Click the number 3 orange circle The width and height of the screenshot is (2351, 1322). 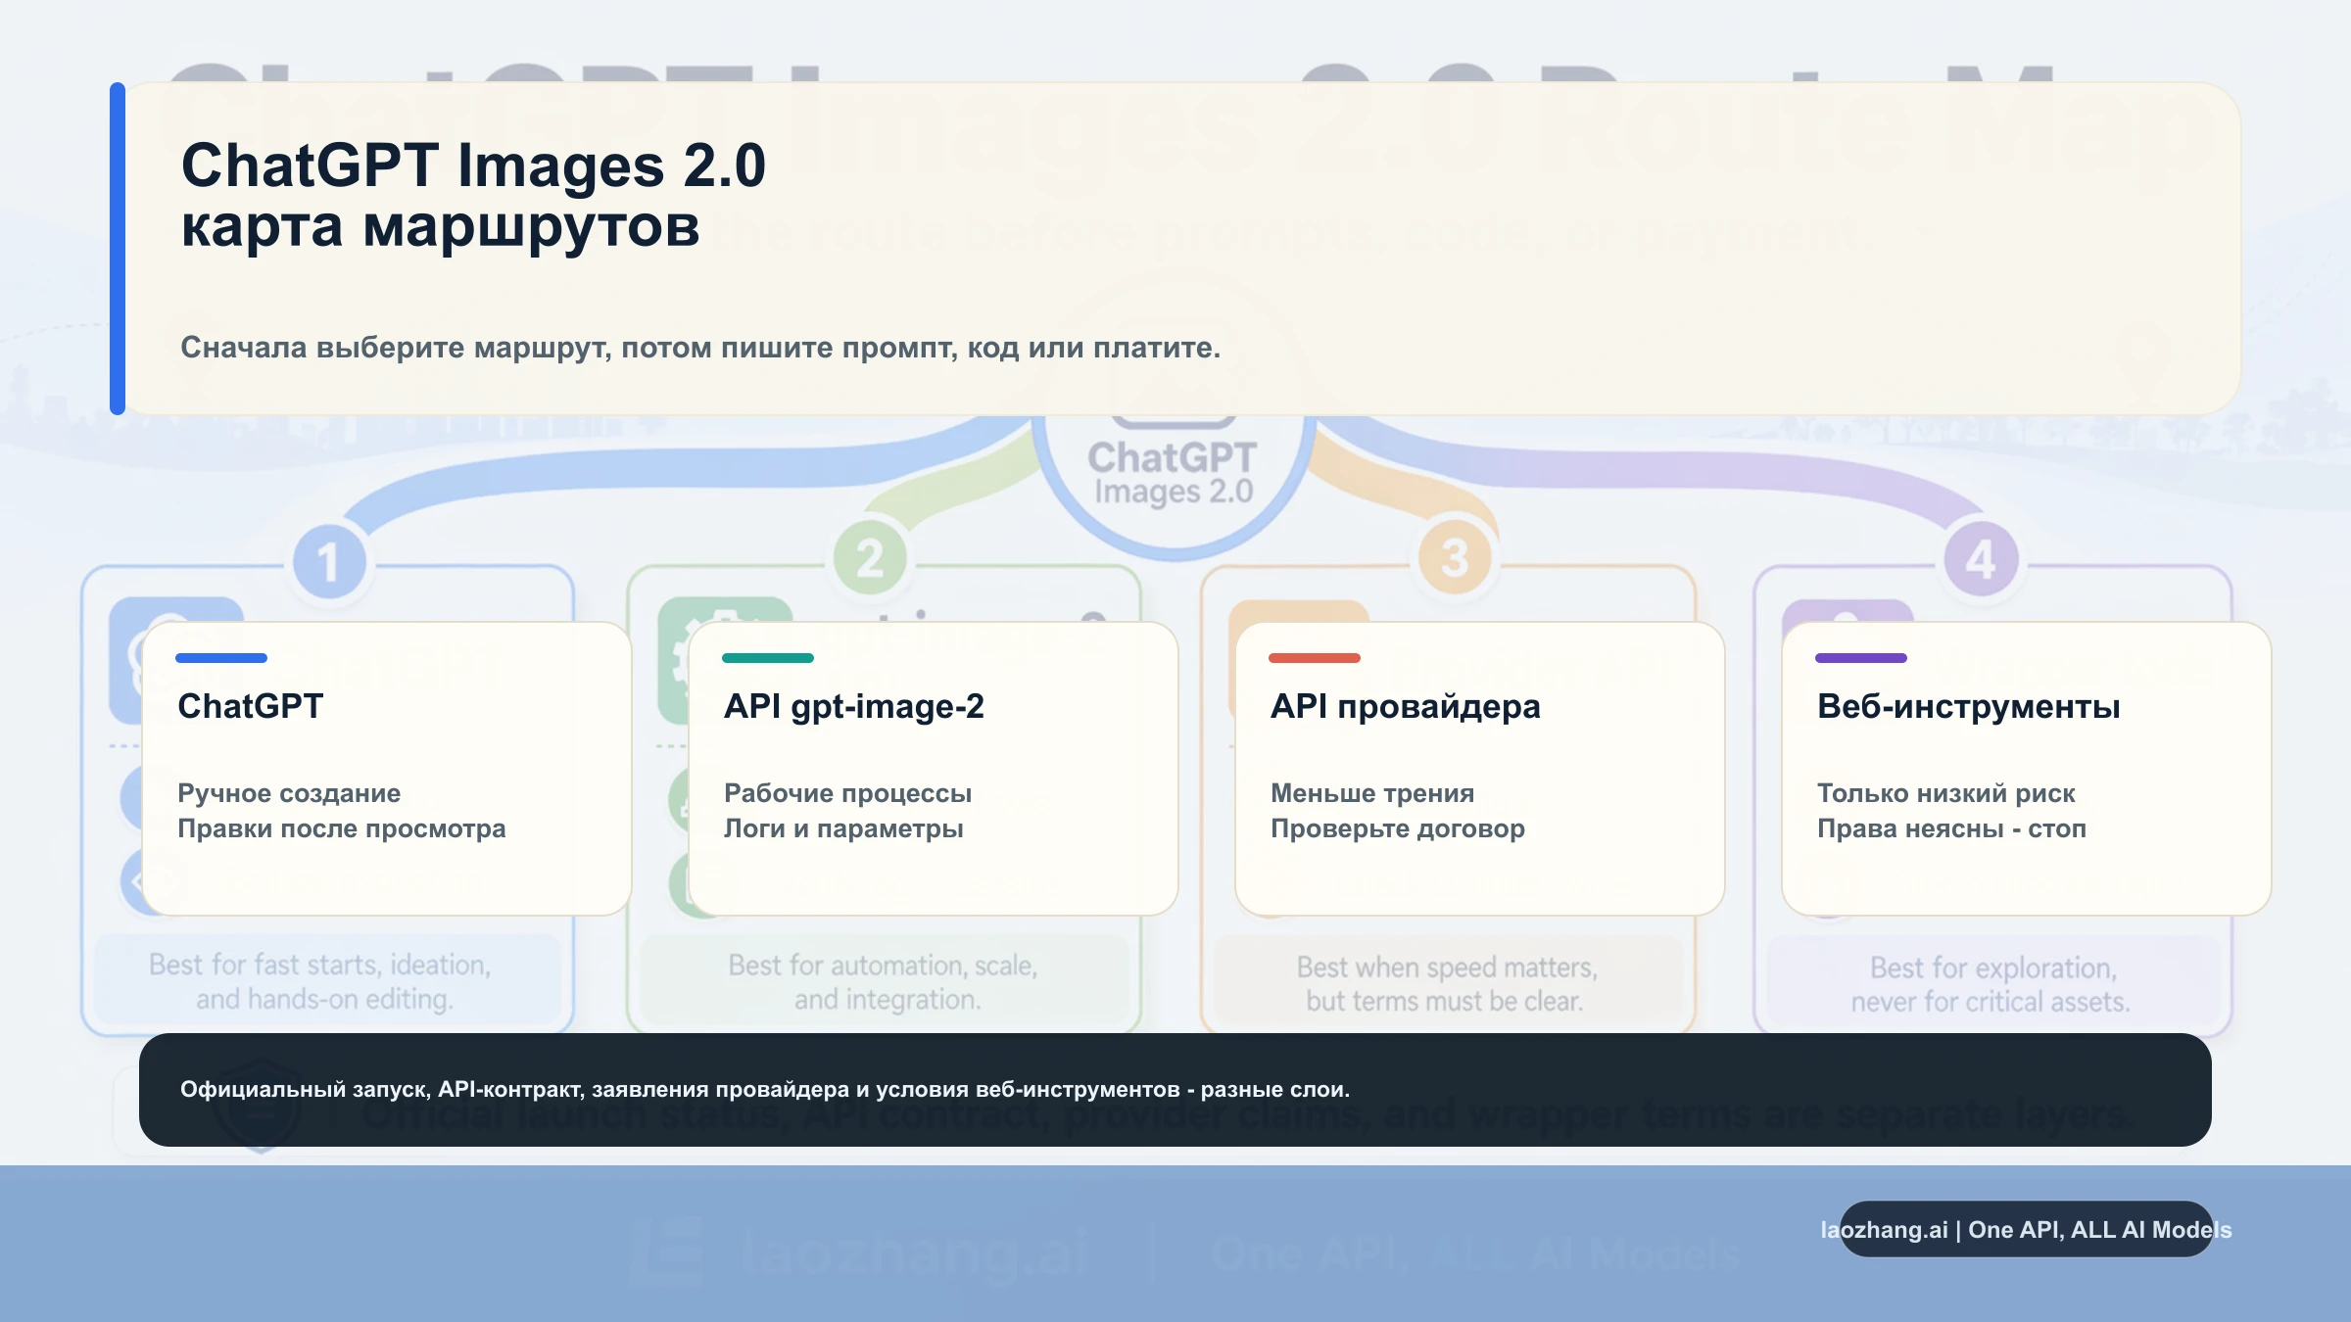tap(1455, 559)
